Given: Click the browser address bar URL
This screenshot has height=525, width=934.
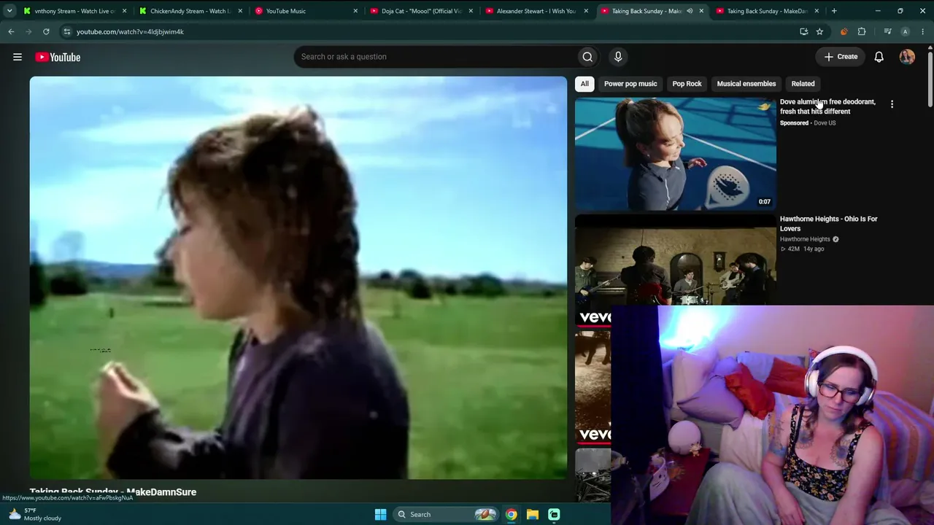Looking at the screenshot, I should (130, 32).
